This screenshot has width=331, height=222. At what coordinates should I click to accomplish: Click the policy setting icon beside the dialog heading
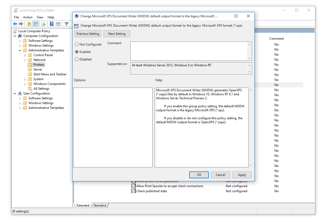point(77,26)
